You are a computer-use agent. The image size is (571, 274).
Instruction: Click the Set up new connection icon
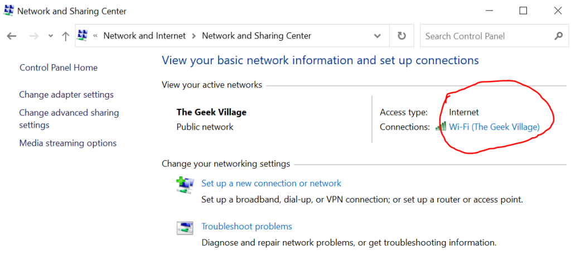pyautogui.click(x=185, y=184)
